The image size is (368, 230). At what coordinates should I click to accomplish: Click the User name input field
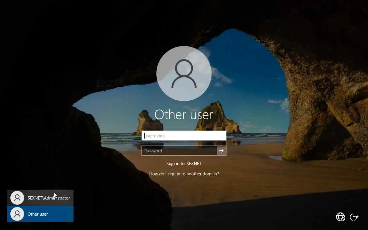(x=184, y=136)
